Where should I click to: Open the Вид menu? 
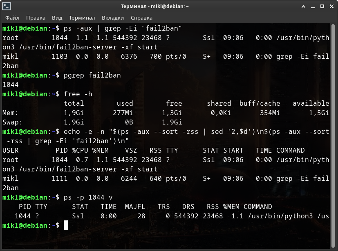point(57,18)
